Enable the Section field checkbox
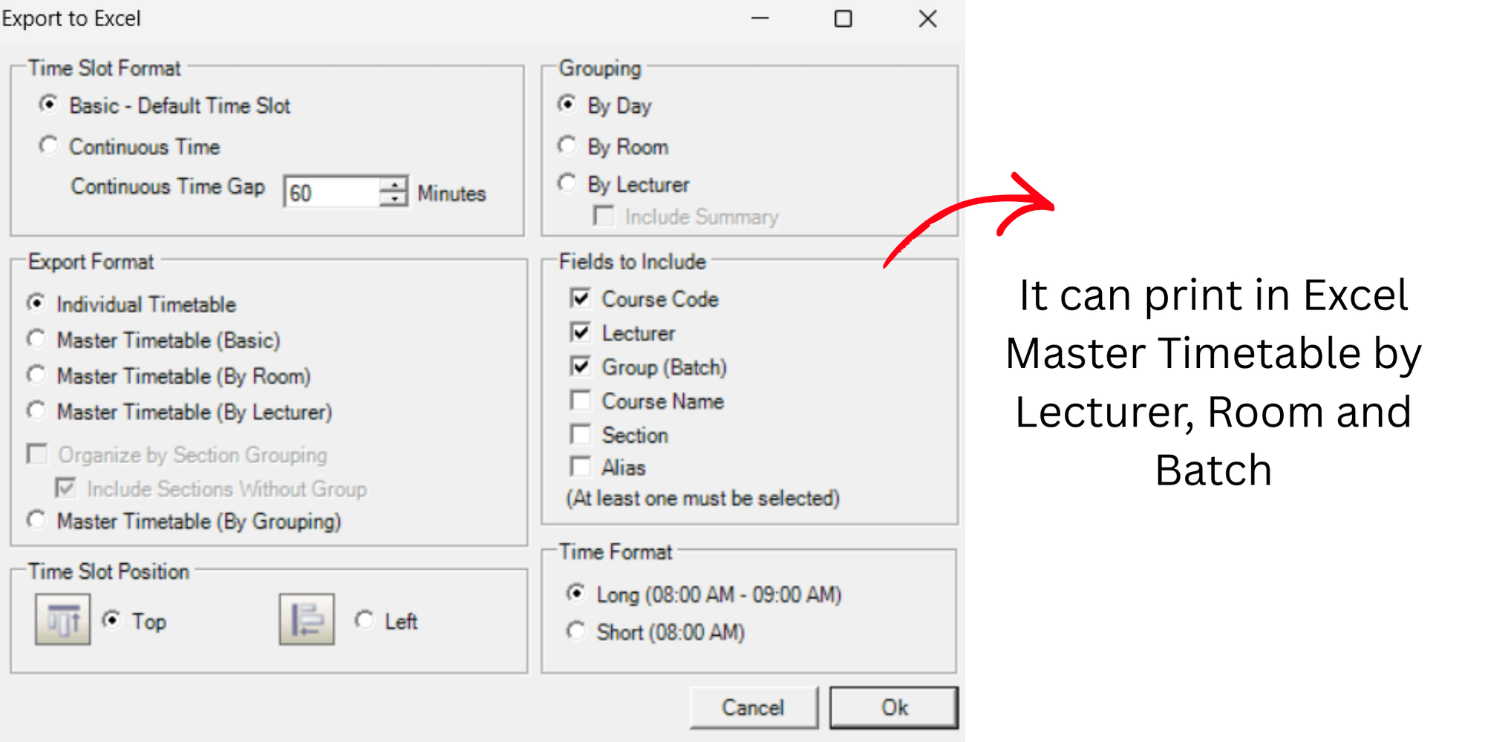This screenshot has width=1485, height=742. [581, 434]
